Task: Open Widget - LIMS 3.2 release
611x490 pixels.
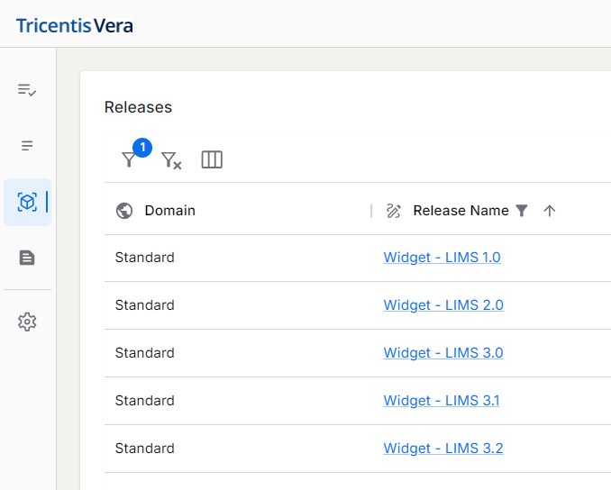Action: [x=443, y=449]
